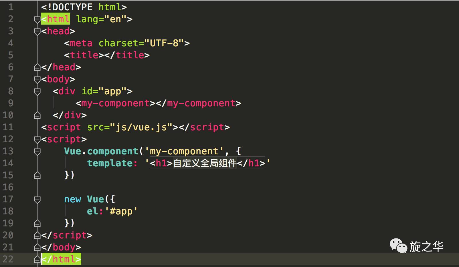Click the closing div tag on line 10
The height and width of the screenshot is (267, 459).
click(70, 115)
